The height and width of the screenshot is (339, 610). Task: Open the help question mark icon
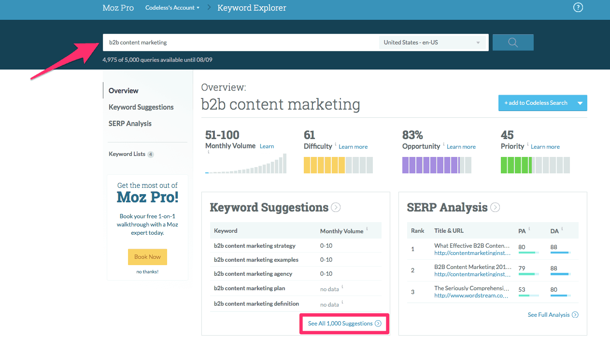(578, 8)
